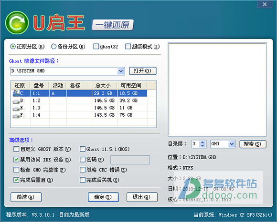Image resolution: width=277 pixels, height=222 pixels.
Task: Click the empty search results list box
Action: click(x=217, y=90)
